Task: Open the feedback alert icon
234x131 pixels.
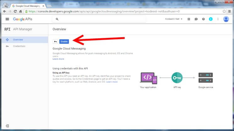Action: (x=196, y=19)
